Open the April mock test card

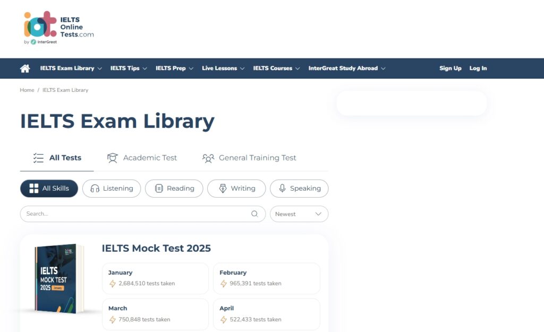pyautogui.click(x=267, y=314)
